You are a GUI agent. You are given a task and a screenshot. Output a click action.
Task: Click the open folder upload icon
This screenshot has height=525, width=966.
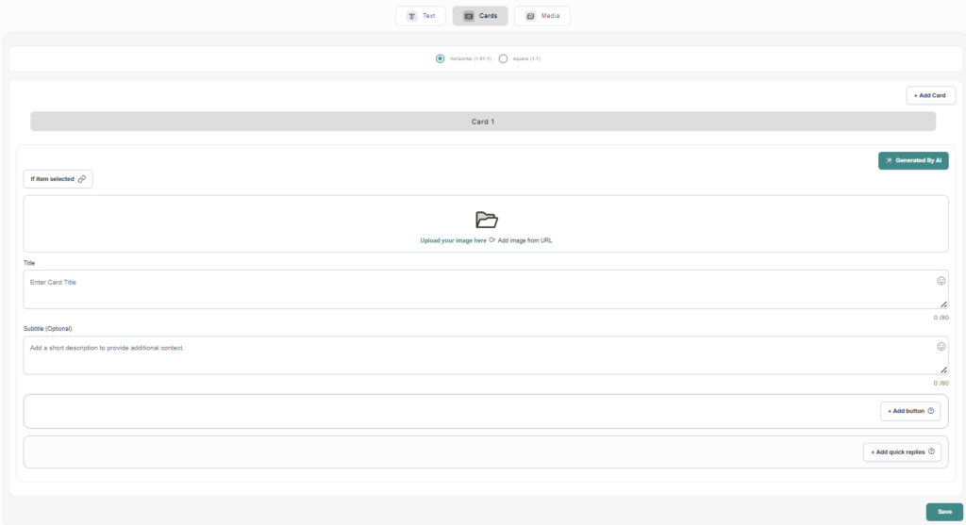486,221
